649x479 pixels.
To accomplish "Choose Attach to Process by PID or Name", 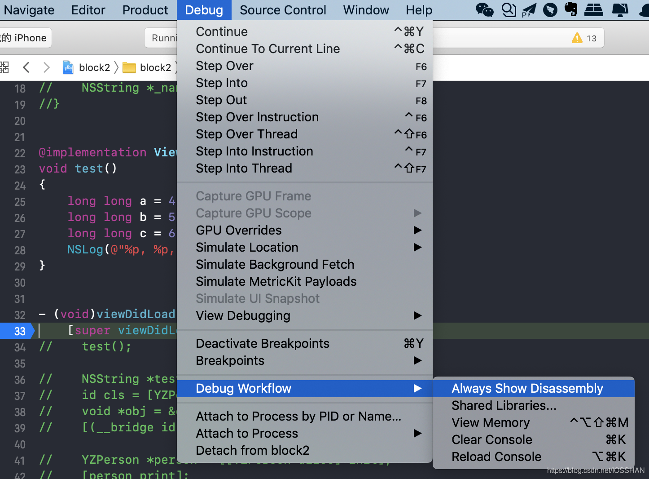I will (x=305, y=416).
